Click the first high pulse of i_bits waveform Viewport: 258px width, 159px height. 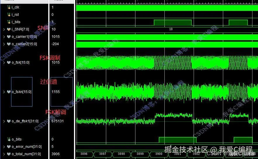click(173, 23)
